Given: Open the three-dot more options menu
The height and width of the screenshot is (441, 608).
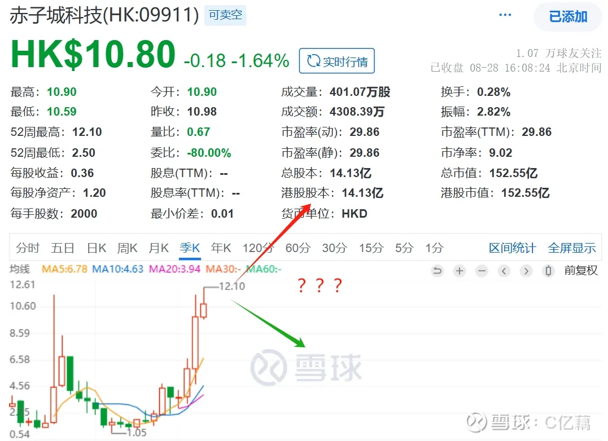Looking at the screenshot, I should pos(505,15).
